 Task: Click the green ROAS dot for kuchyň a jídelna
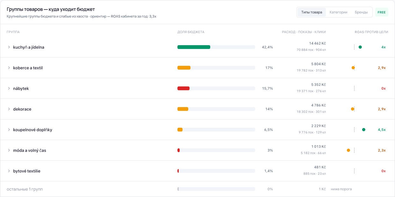pyautogui.click(x=360, y=47)
